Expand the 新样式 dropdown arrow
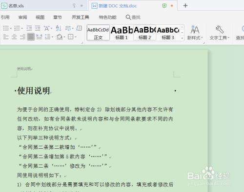 point(202,38)
